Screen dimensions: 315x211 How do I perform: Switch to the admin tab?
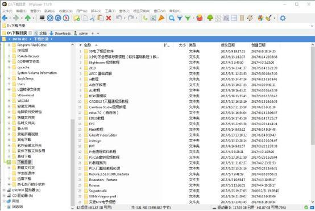(81, 34)
